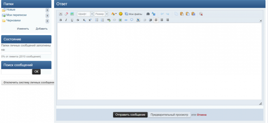Insert a numbered list

pyautogui.click(x=102, y=20)
